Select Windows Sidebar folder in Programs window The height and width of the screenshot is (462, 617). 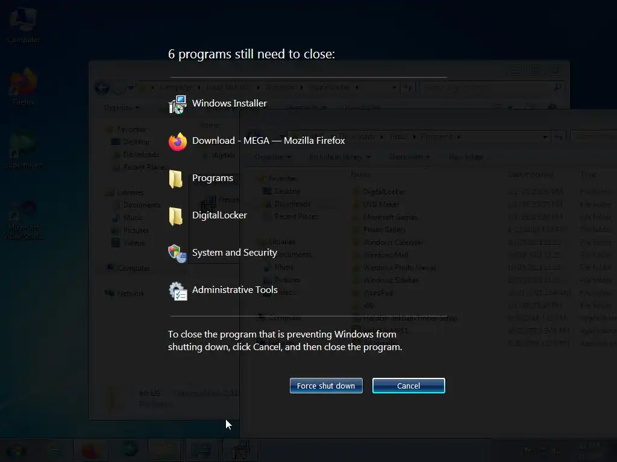[386, 280]
